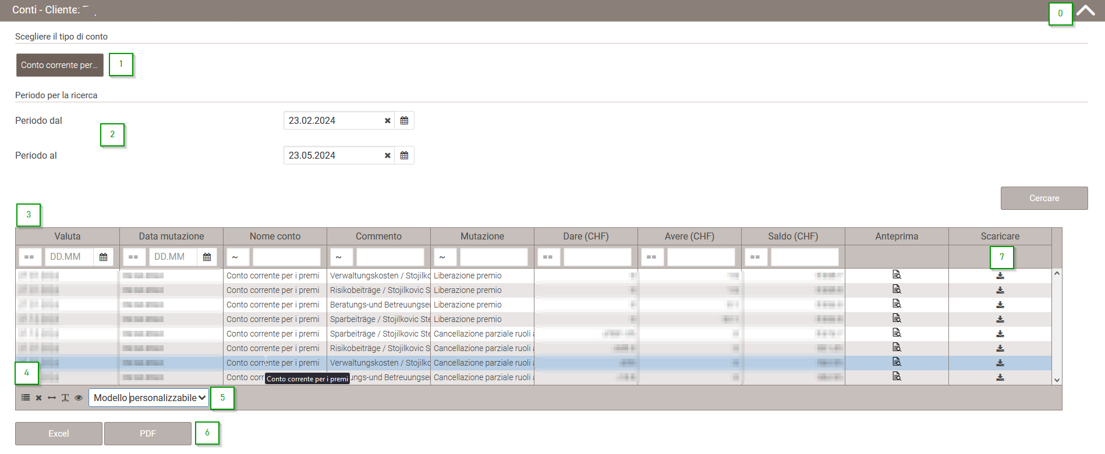Open the Modello personalizzabile dropdown
The width and height of the screenshot is (1105, 454).
coord(149,398)
